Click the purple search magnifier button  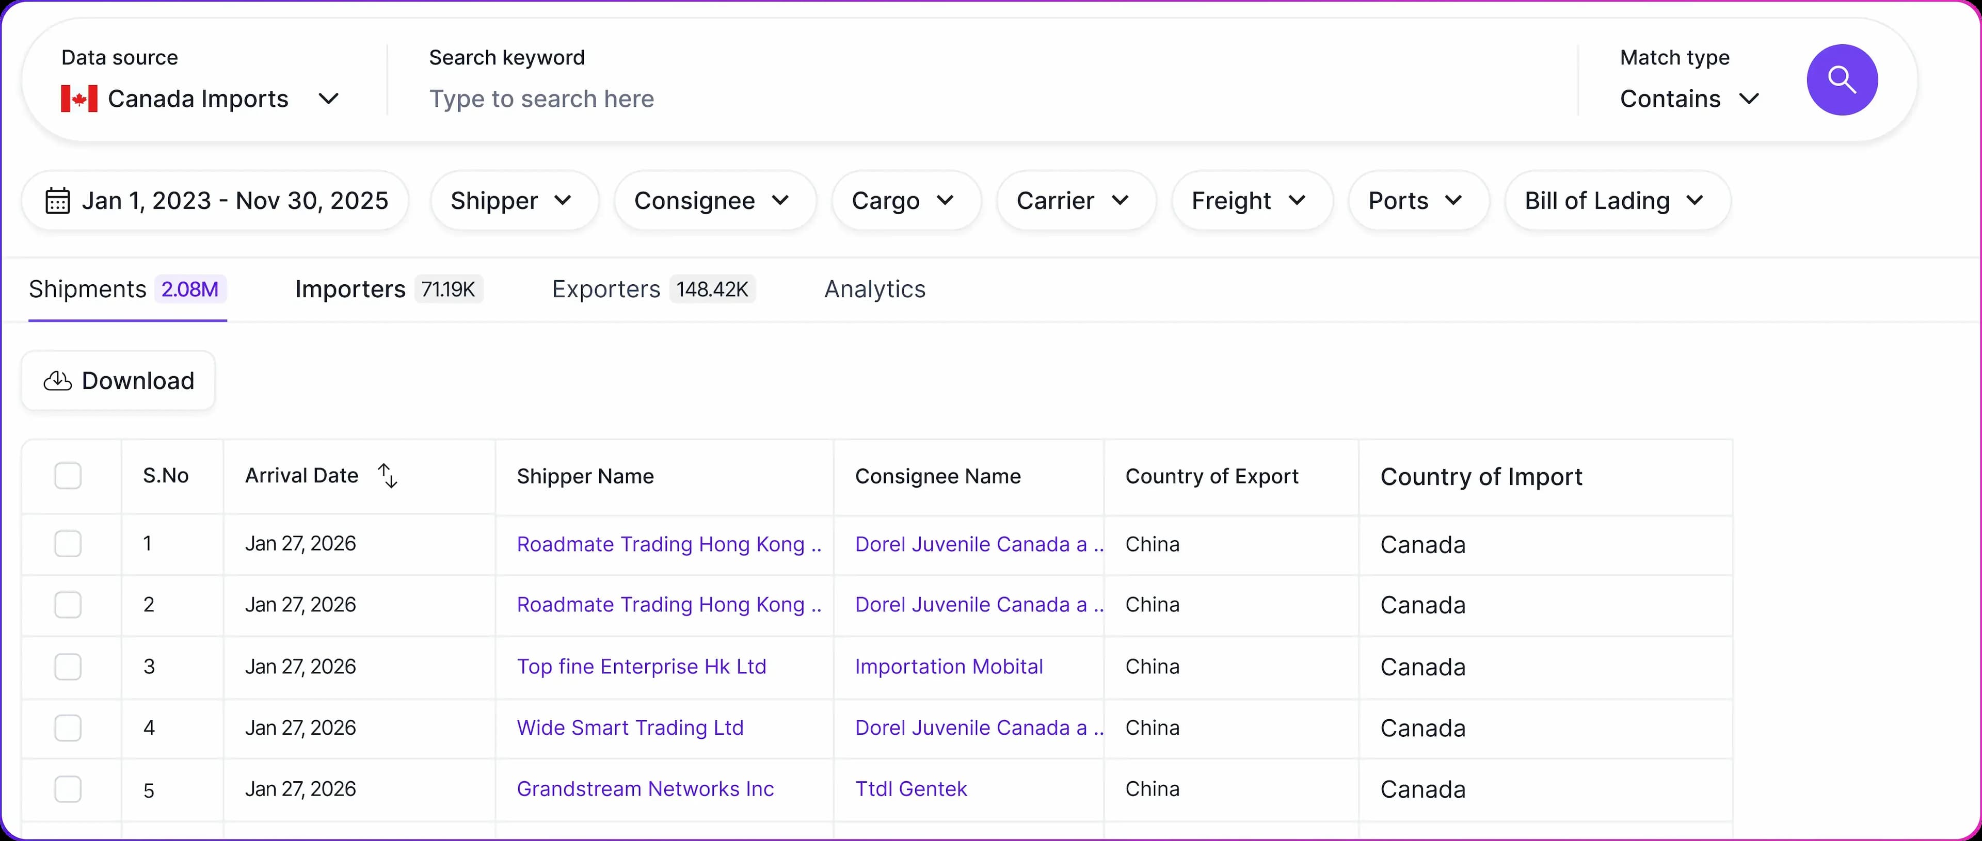pyautogui.click(x=1841, y=80)
